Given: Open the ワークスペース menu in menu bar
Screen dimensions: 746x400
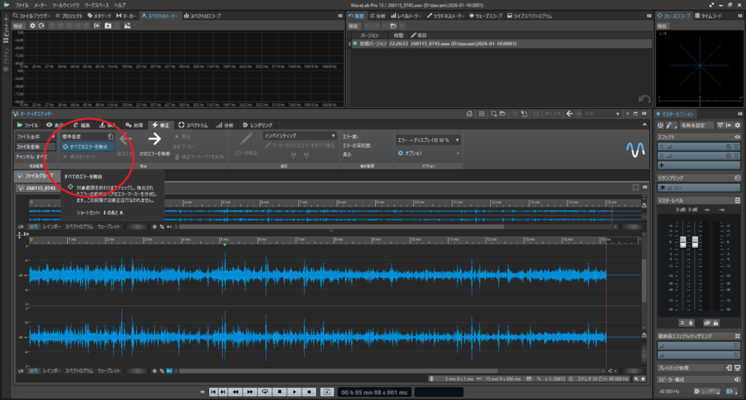Looking at the screenshot, I should [98, 4].
